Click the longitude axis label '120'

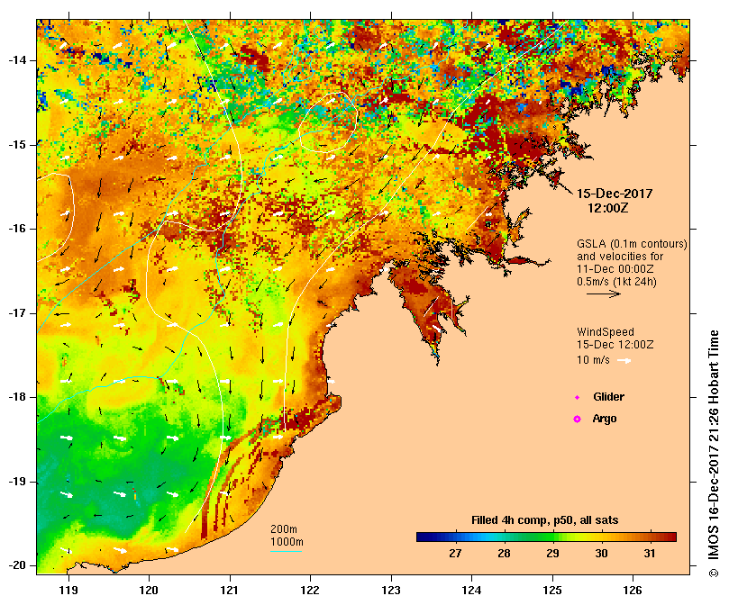tap(150, 591)
